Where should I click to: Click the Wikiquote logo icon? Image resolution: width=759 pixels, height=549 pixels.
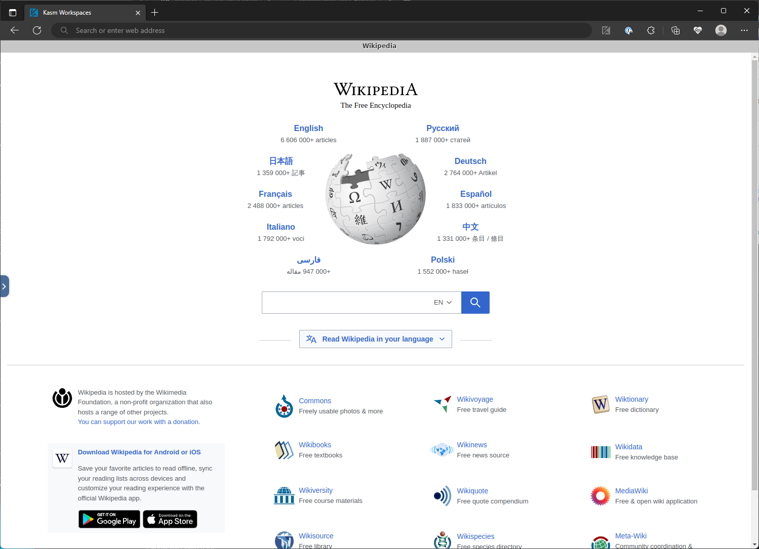point(443,496)
